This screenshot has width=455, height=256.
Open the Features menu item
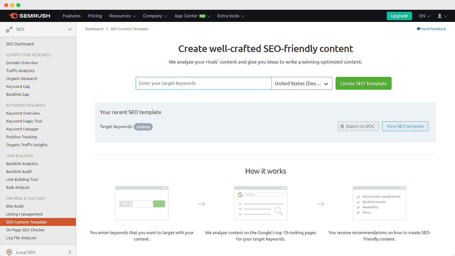[72, 16]
